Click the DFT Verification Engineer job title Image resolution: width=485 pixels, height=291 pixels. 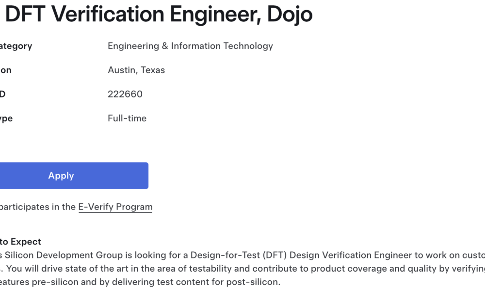pyautogui.click(x=159, y=14)
